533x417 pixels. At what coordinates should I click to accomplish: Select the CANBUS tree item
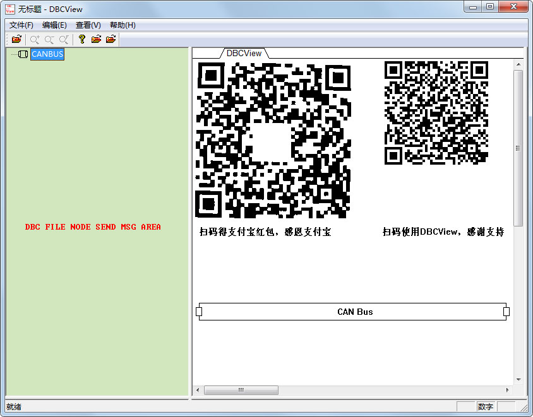[x=47, y=54]
